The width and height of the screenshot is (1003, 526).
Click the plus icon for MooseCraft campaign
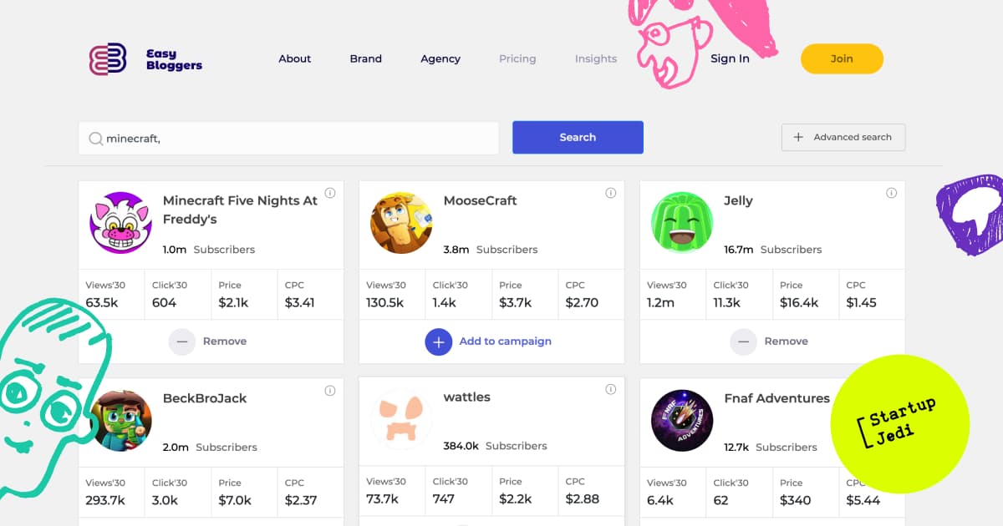439,341
